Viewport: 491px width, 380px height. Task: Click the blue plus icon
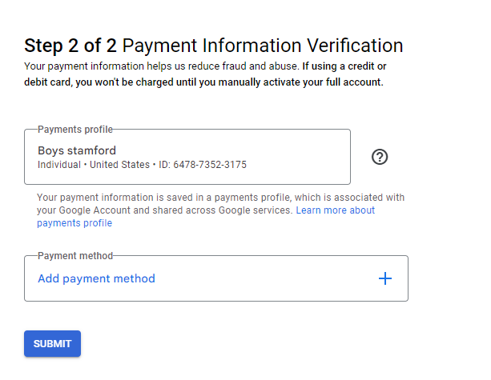tap(384, 278)
